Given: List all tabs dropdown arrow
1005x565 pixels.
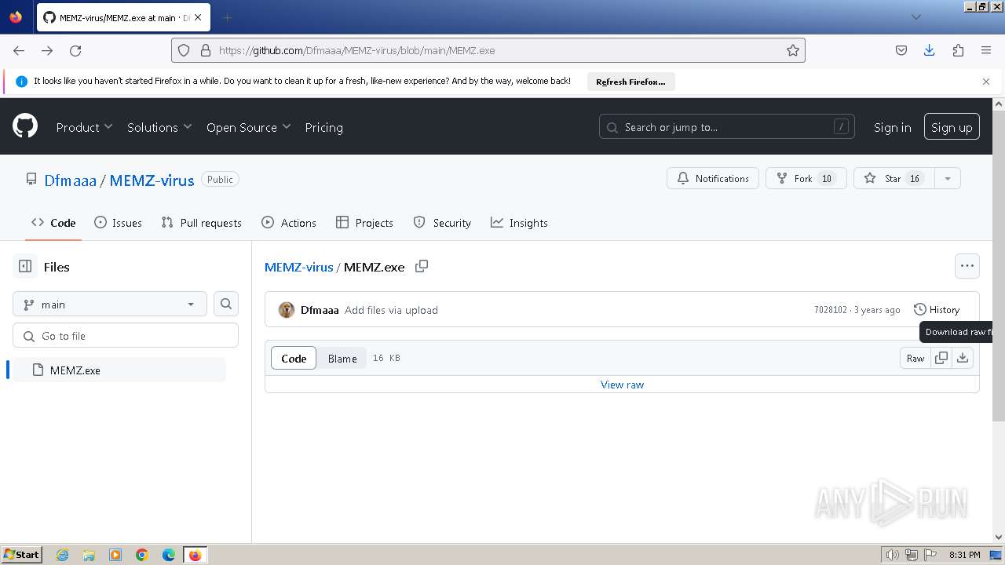Looking at the screenshot, I should (915, 17).
